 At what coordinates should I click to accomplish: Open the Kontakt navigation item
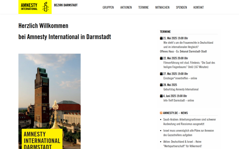[198, 7]
